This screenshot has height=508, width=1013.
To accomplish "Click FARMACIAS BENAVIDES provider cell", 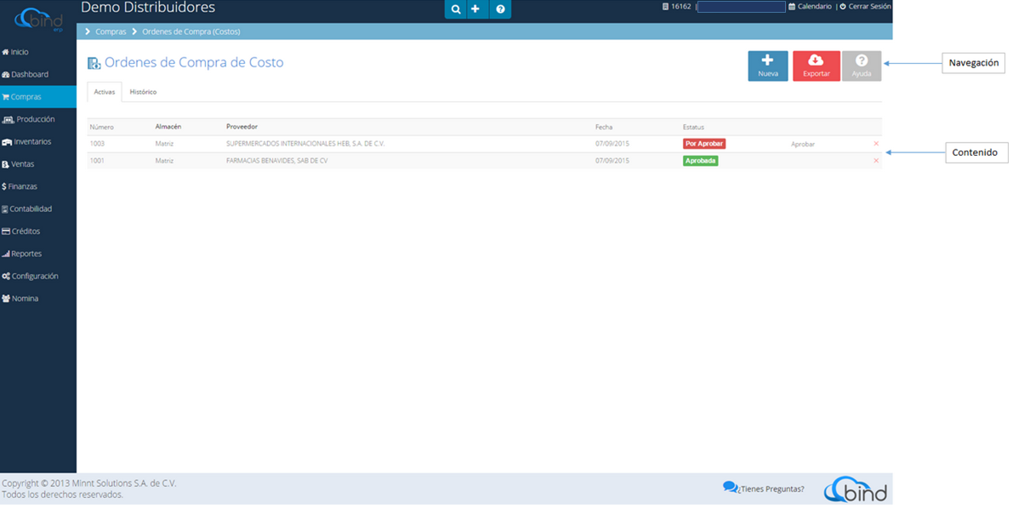I will (x=276, y=160).
